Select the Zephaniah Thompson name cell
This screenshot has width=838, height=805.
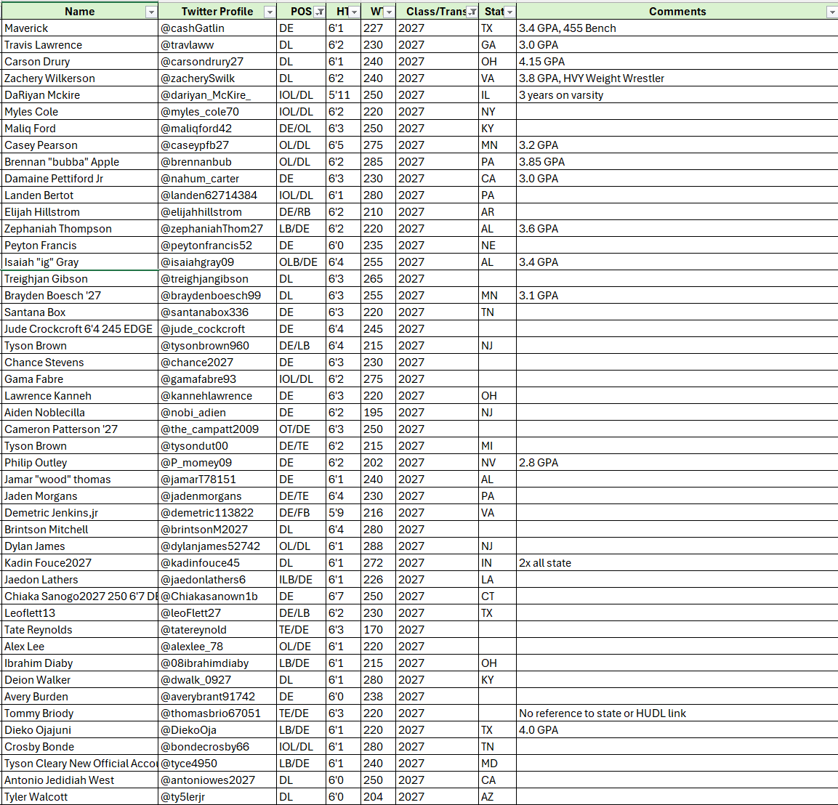pos(80,229)
